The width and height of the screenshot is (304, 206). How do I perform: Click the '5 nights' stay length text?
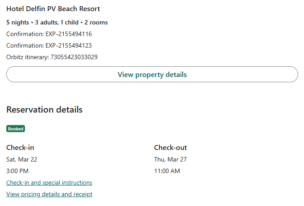click(x=17, y=22)
